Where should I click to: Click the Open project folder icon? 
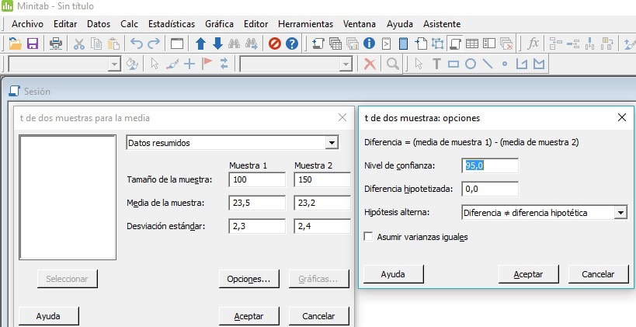coord(15,43)
